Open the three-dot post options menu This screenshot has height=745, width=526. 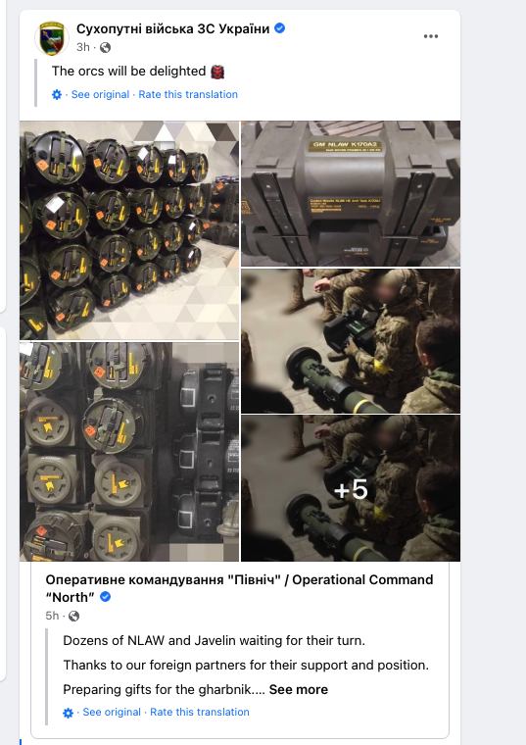pyautogui.click(x=431, y=36)
